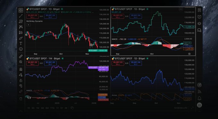
Task: Select the YTD date range tab
Action: tap(52, 108)
